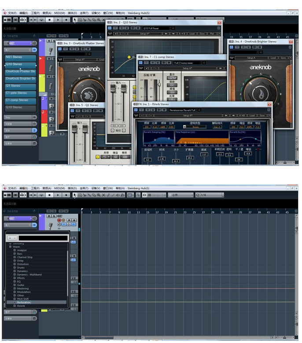Click preset diamond icon in OneKnob Phatter window
302x343 pixels.
89,54
